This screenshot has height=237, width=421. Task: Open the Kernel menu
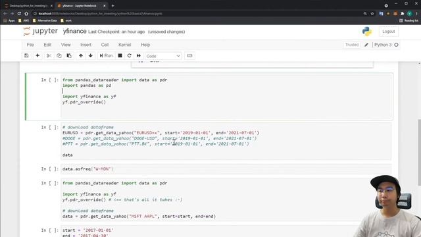click(x=124, y=45)
